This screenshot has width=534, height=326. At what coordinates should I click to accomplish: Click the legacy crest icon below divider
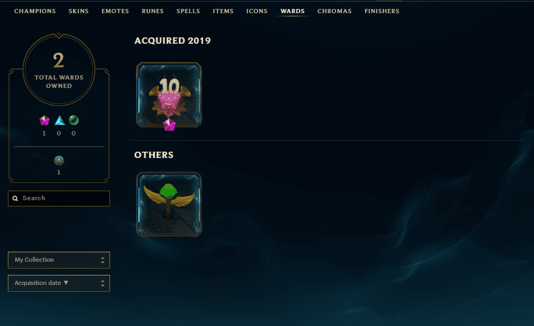(x=59, y=161)
